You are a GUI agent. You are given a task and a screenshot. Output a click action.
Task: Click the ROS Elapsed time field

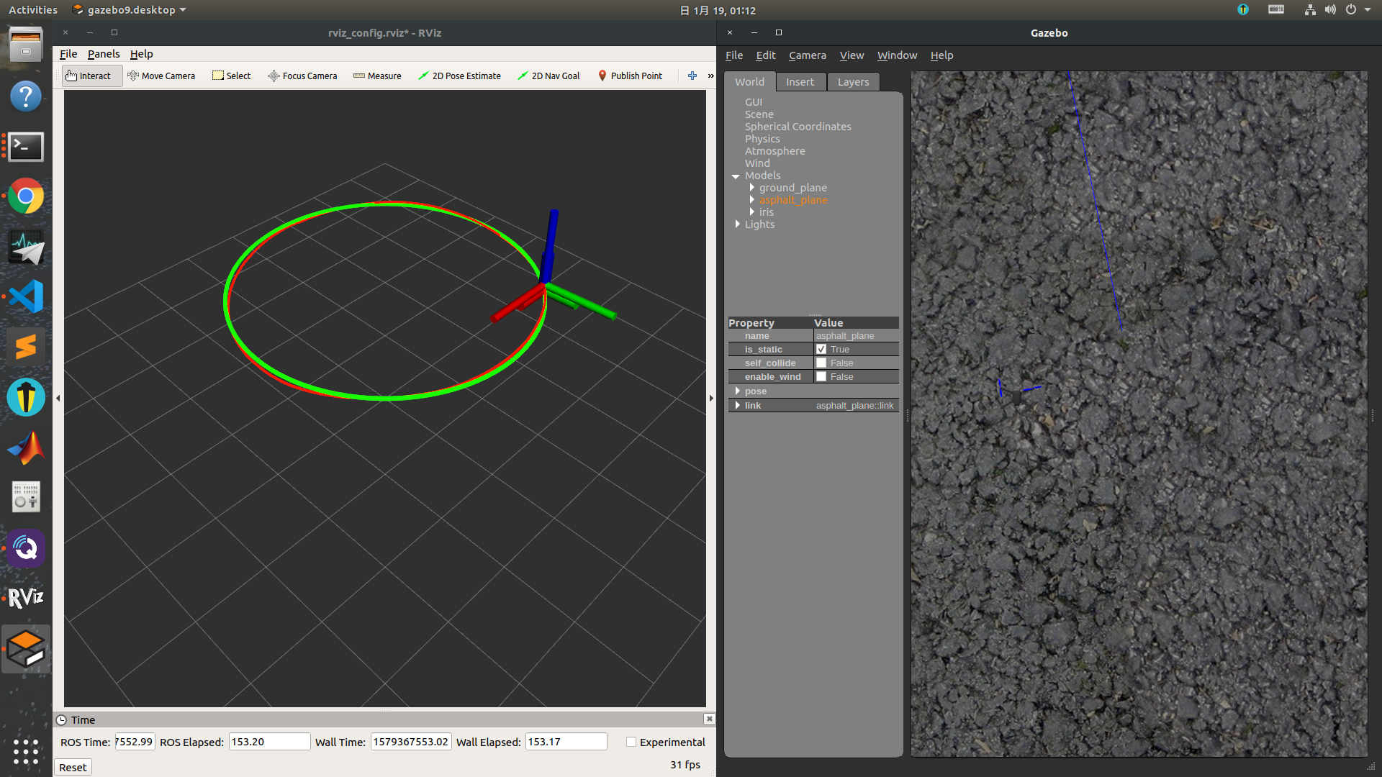click(x=269, y=742)
